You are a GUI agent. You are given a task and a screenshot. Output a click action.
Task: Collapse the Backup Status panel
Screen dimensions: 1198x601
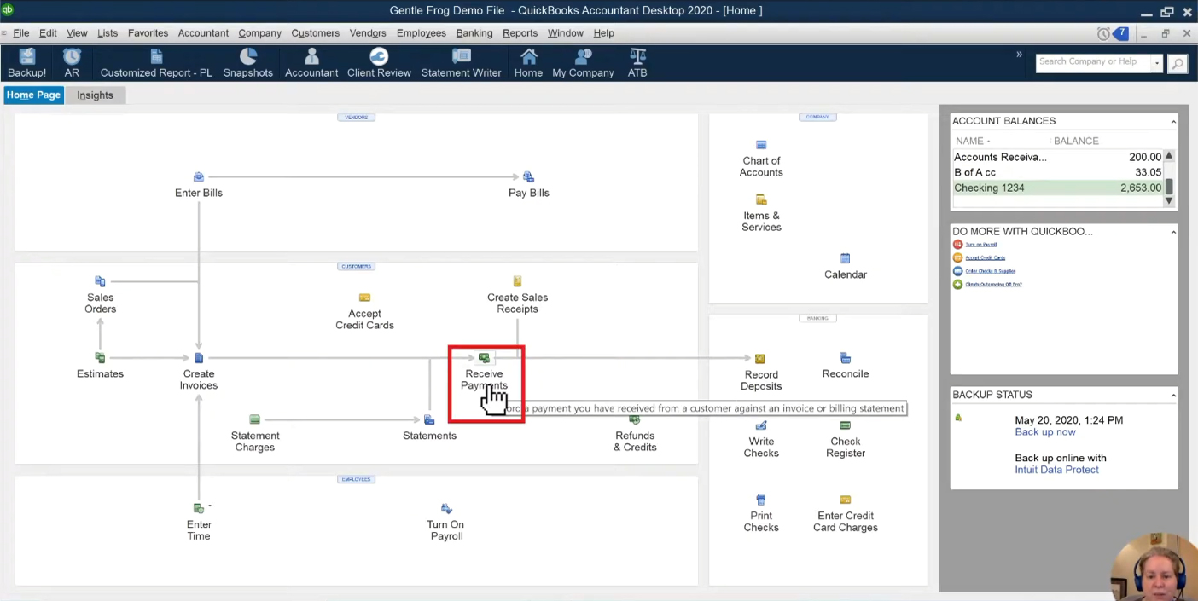click(x=1172, y=396)
